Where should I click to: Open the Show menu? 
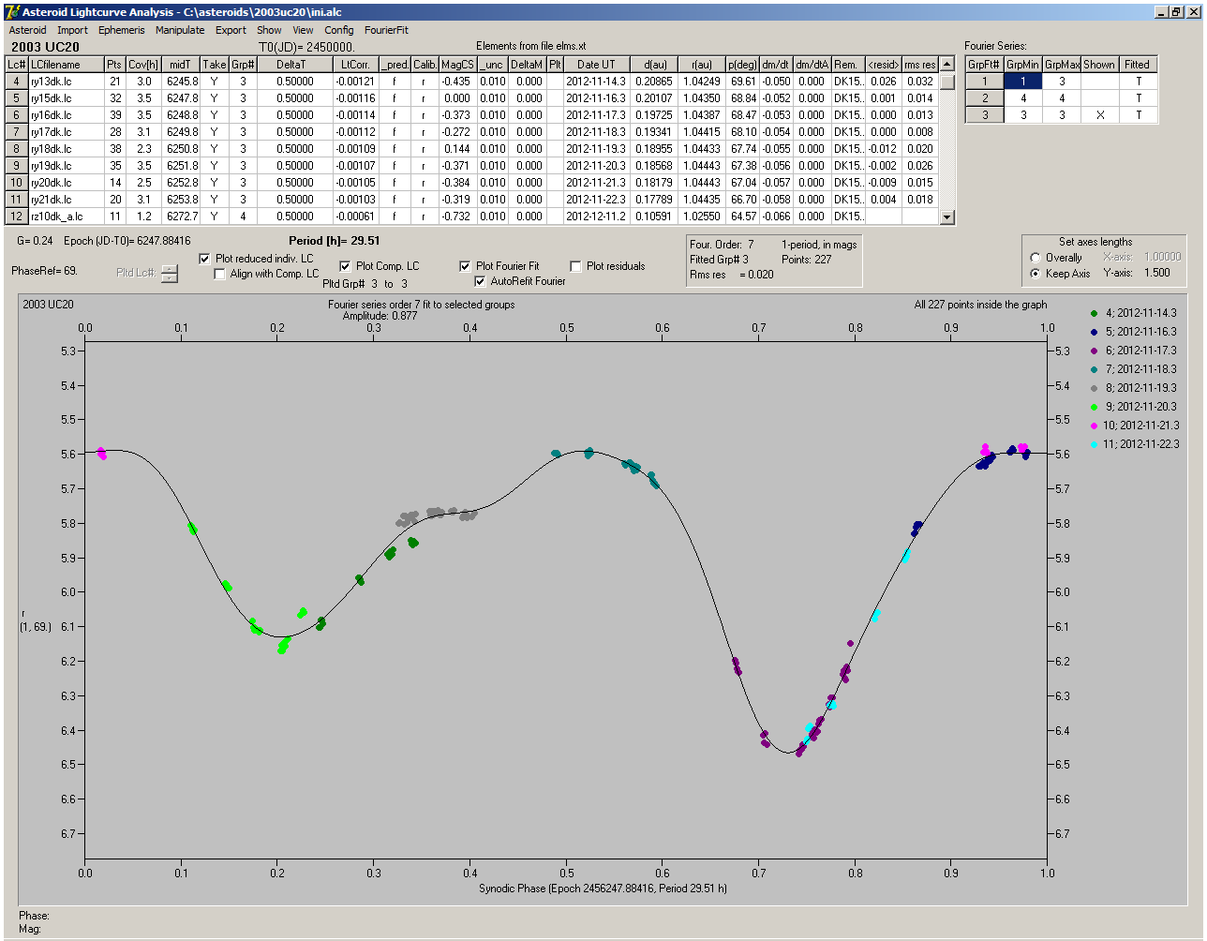click(x=269, y=30)
